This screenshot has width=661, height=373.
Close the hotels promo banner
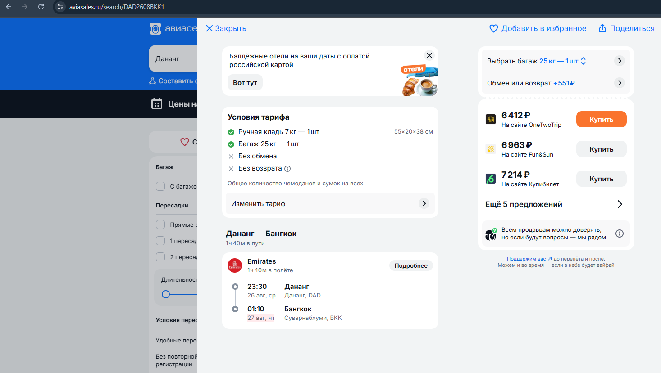pyautogui.click(x=429, y=55)
